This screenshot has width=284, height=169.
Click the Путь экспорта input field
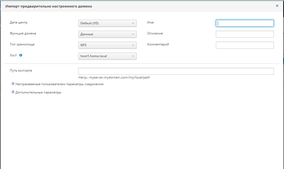click(x=176, y=71)
